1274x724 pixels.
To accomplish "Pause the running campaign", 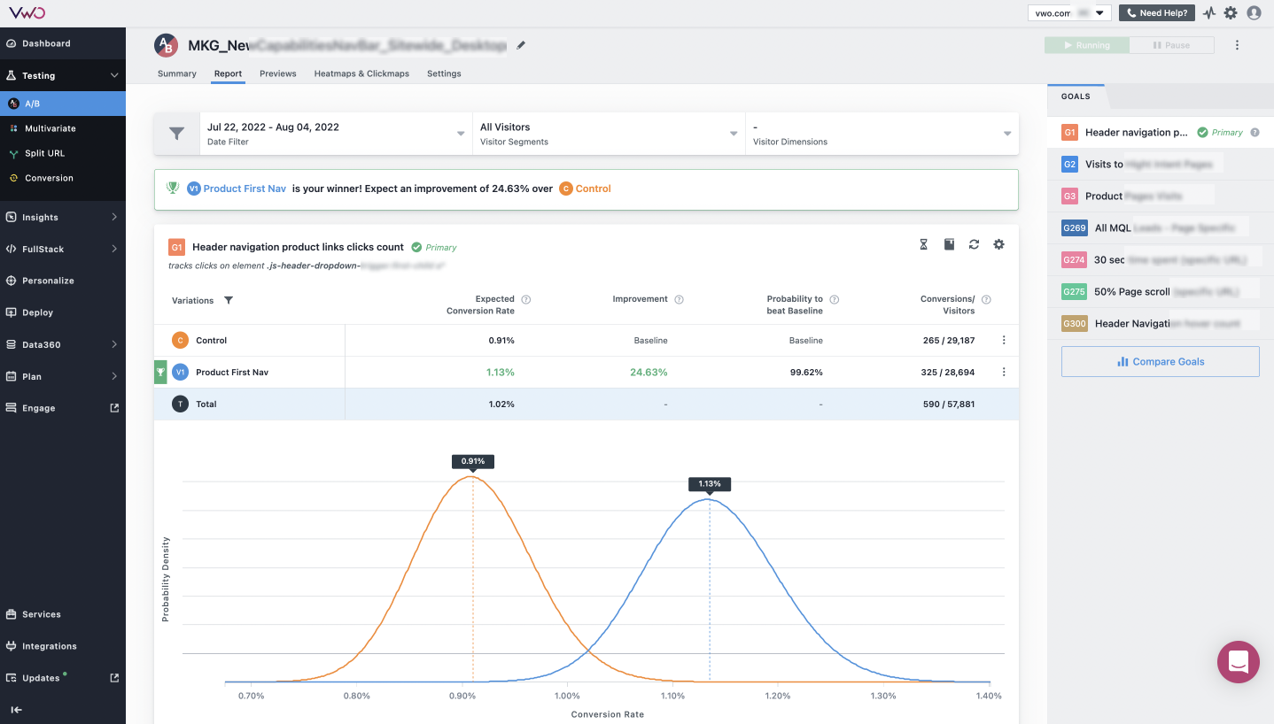I will pyautogui.click(x=1172, y=44).
